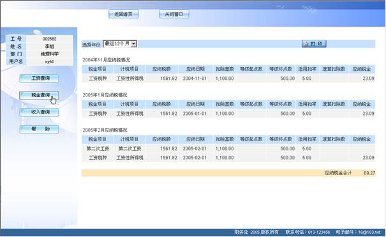386x237 pixels.
Task: Open the 收入查询 page
Action: pos(39,112)
